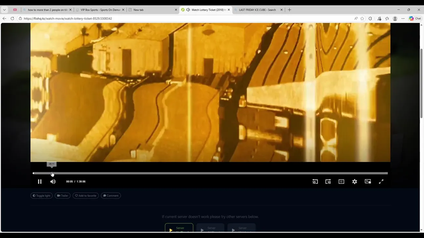Open the movie Trailer

pos(63,196)
